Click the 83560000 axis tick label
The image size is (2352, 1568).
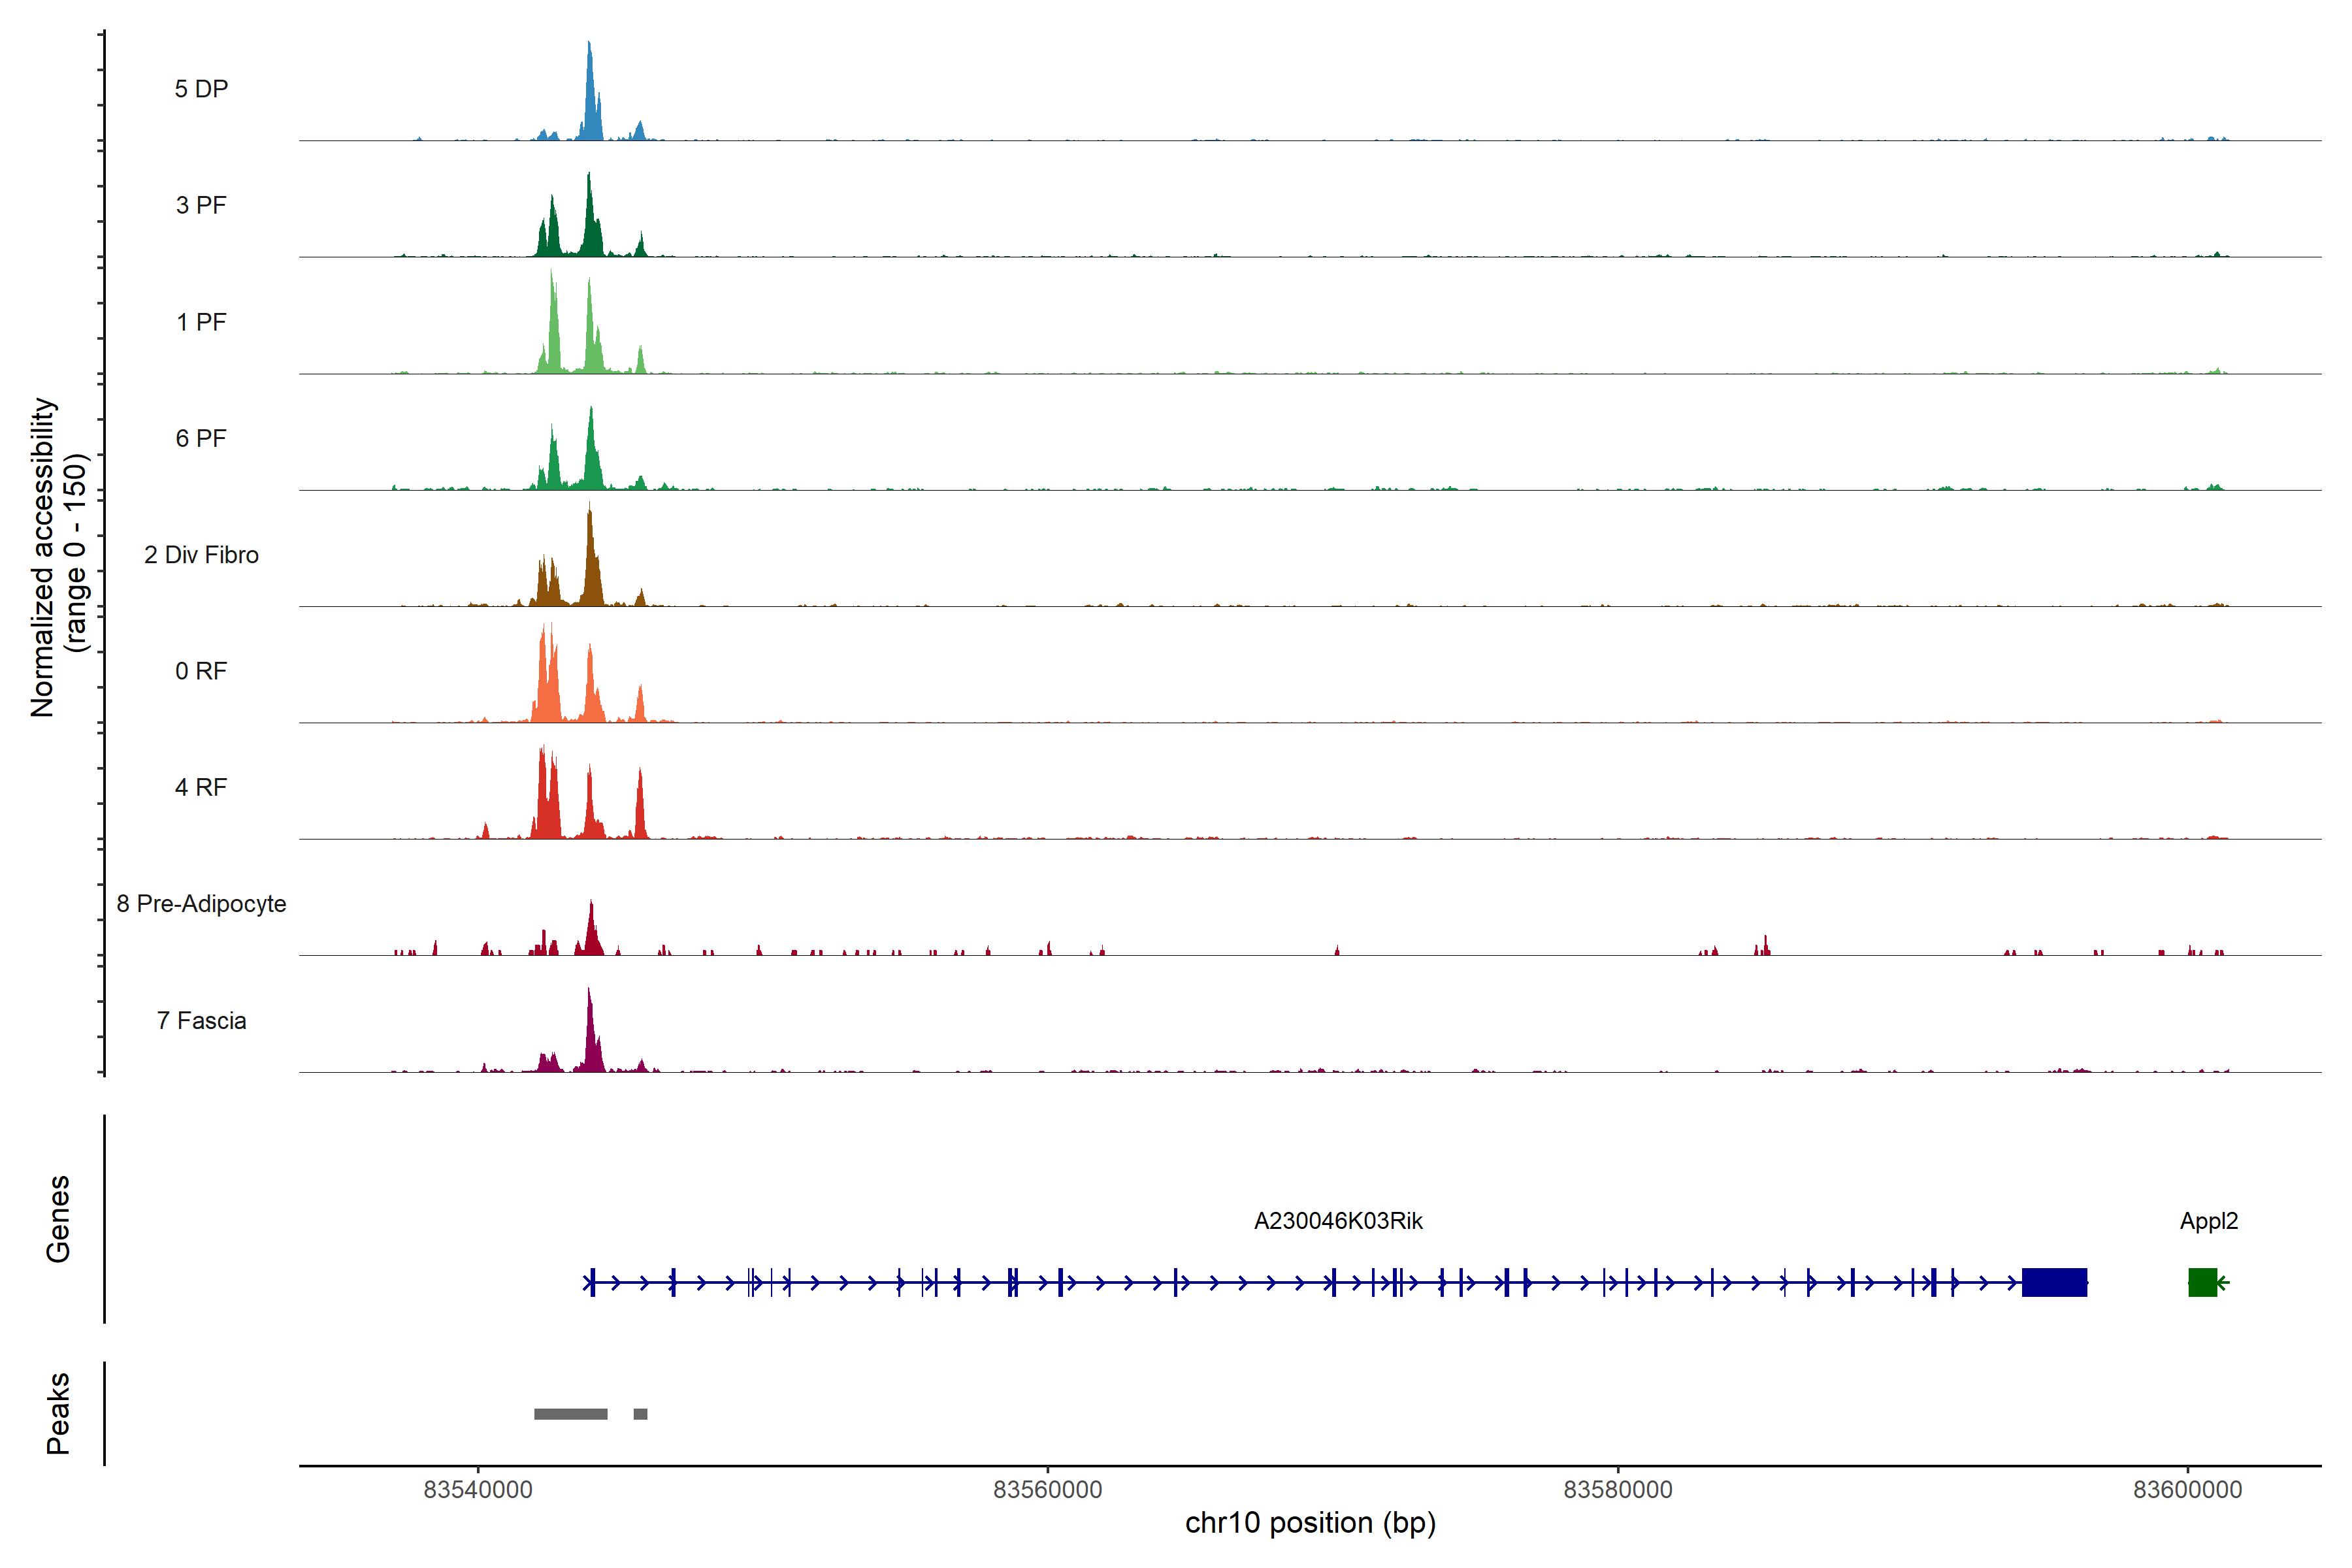click(1047, 1489)
